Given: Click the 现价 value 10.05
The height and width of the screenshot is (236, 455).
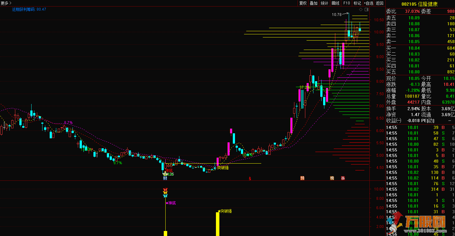Looking at the screenshot, I should (x=414, y=78).
